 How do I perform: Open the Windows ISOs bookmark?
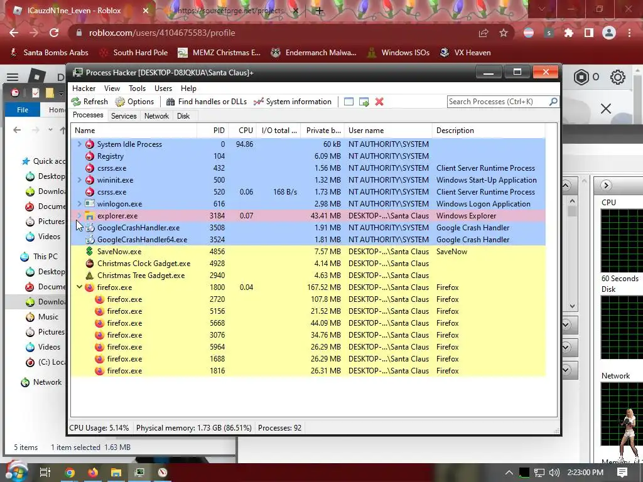point(398,53)
